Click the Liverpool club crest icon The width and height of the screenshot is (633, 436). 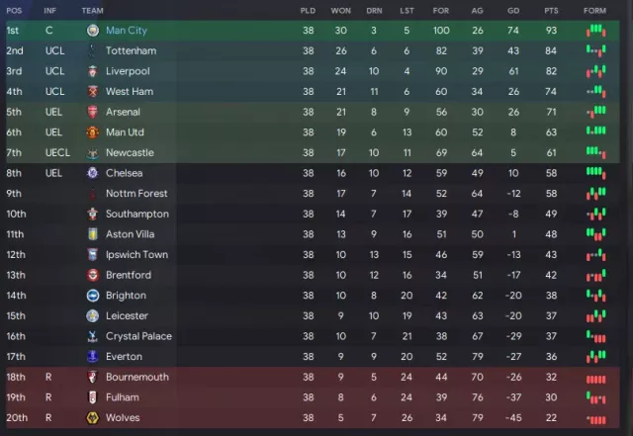tap(93, 71)
